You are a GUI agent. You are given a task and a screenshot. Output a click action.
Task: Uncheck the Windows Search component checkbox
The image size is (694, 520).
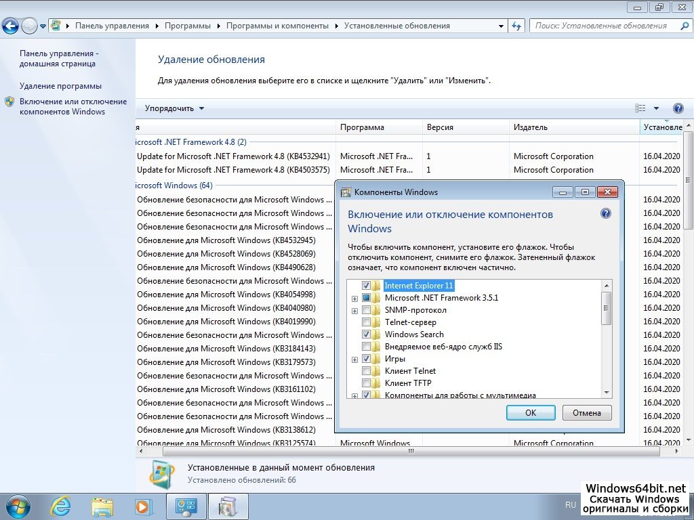coord(367,334)
